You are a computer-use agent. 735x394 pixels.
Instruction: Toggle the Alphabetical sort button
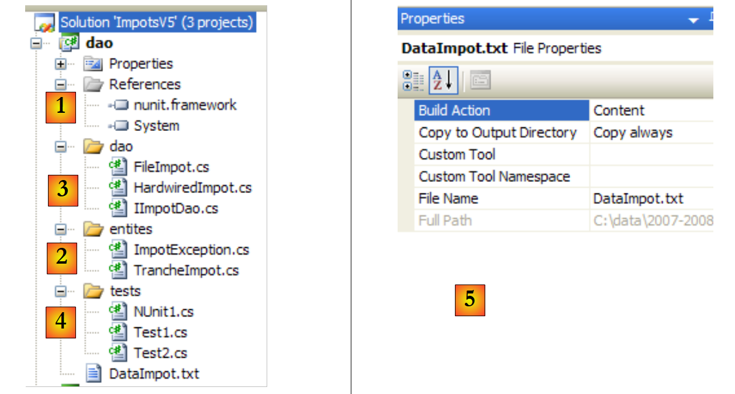(443, 82)
